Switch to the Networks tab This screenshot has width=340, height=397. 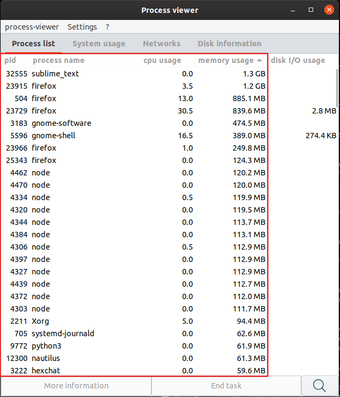[x=162, y=44]
